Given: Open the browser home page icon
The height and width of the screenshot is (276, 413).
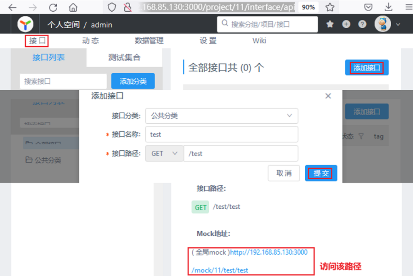Looking at the screenshot, I should tap(73, 7).
